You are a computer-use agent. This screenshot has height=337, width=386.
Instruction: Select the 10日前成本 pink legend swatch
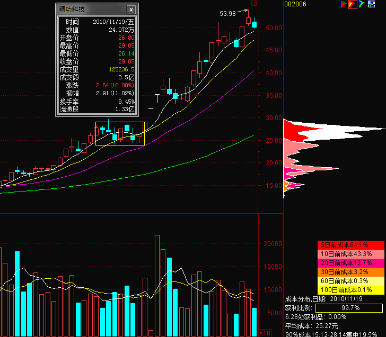point(351,254)
